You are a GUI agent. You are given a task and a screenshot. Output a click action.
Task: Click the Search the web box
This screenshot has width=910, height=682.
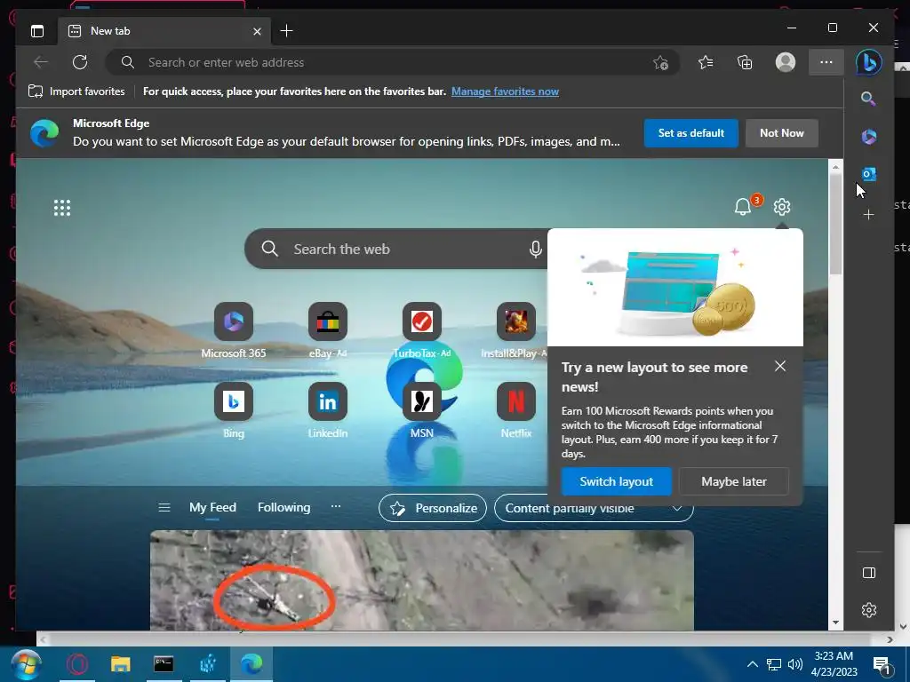[395, 249]
